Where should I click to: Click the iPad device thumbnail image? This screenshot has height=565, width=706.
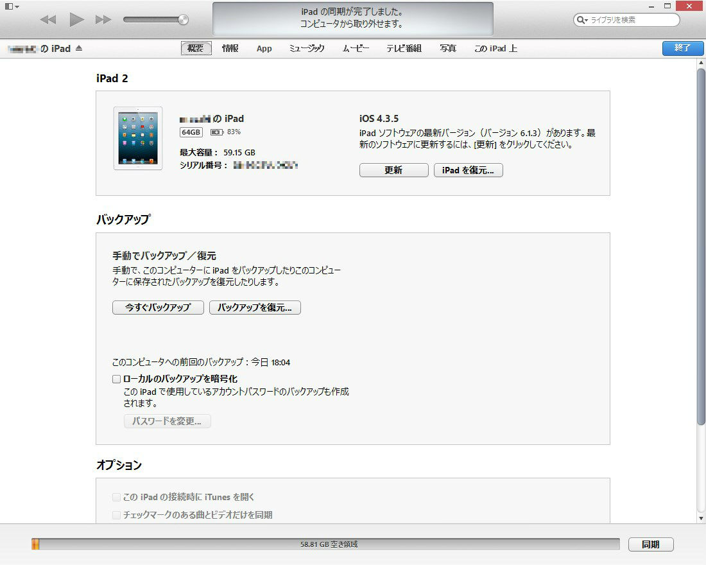tap(138, 138)
